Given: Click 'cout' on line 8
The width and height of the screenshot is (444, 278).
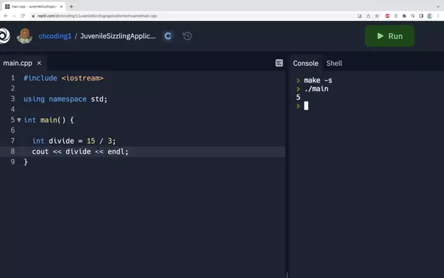Looking at the screenshot, I should pos(40,152).
